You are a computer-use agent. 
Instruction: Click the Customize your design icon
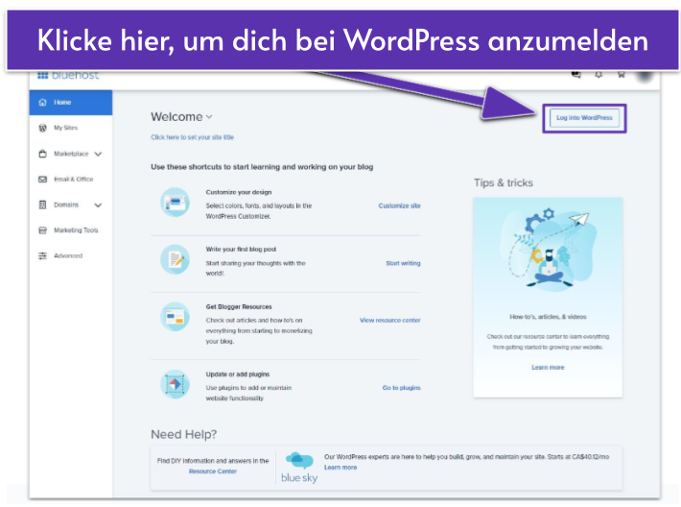click(x=175, y=203)
